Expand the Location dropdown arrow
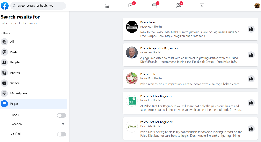The image size is (261, 142). [x=63, y=124]
